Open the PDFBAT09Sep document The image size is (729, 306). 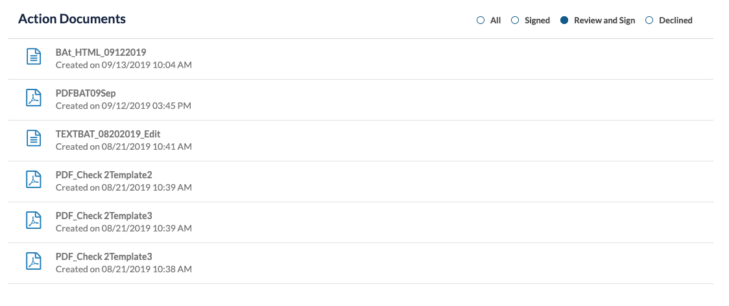tap(86, 93)
